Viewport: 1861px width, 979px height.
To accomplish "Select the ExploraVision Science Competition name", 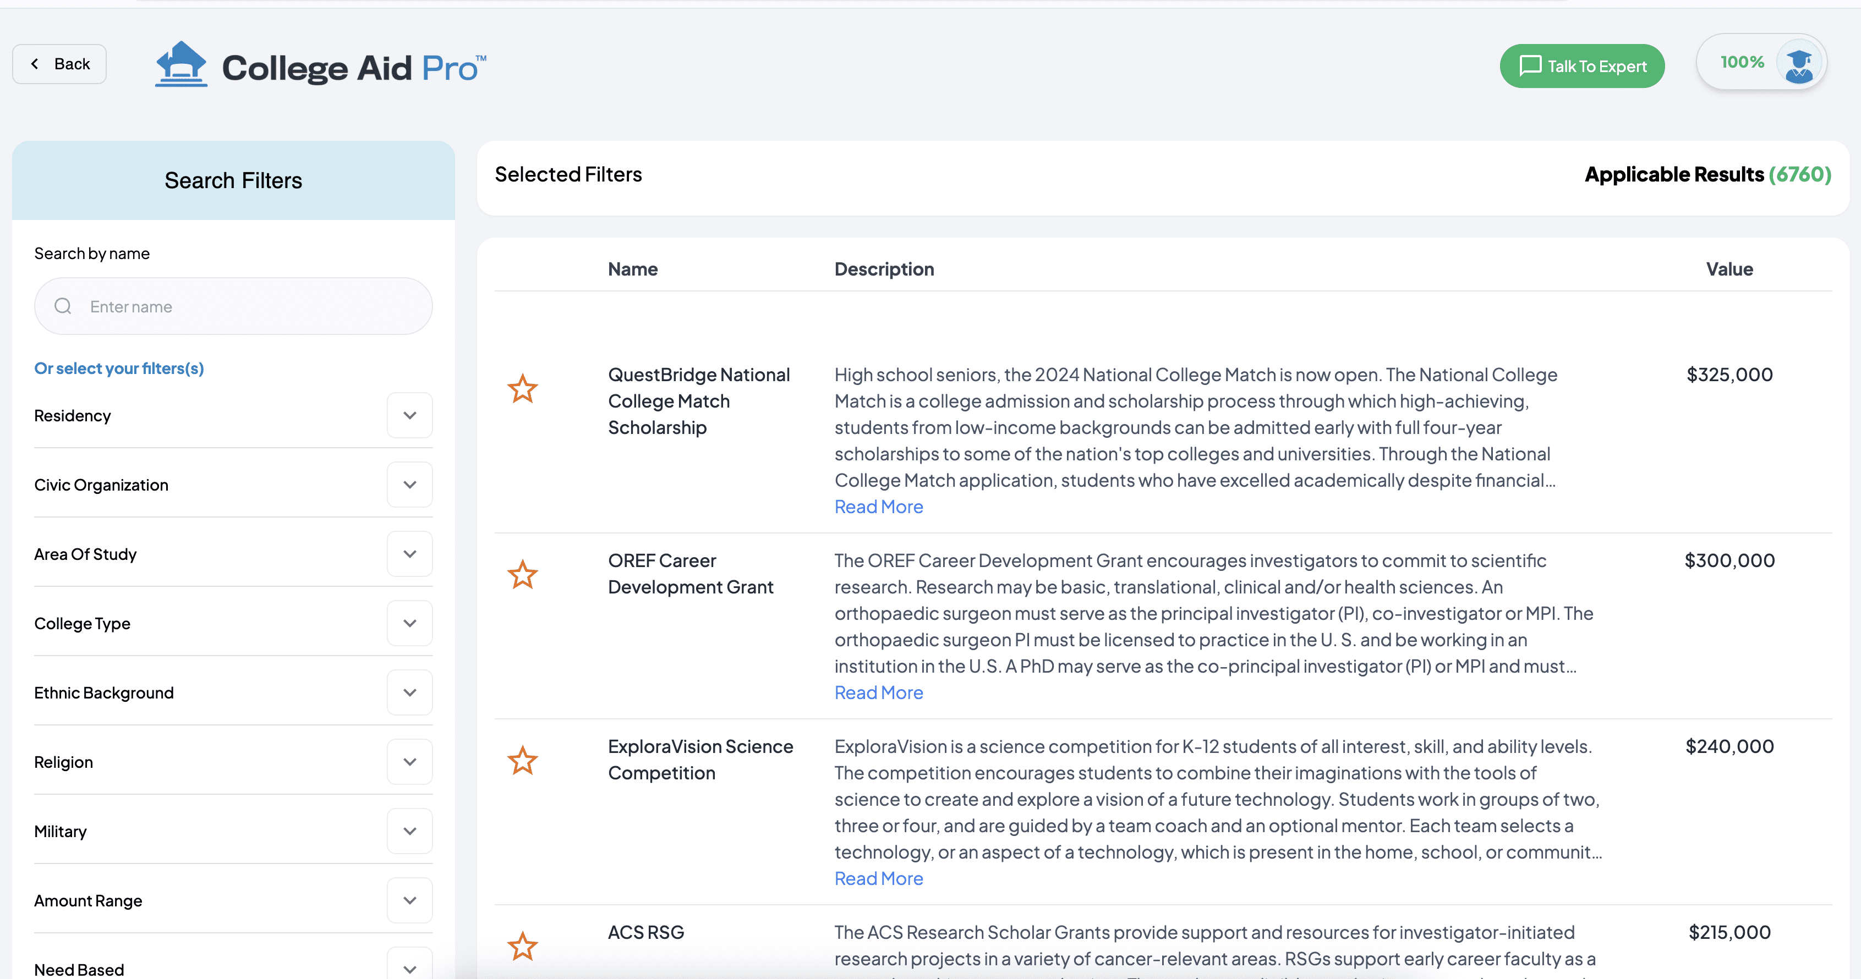I will (700, 760).
